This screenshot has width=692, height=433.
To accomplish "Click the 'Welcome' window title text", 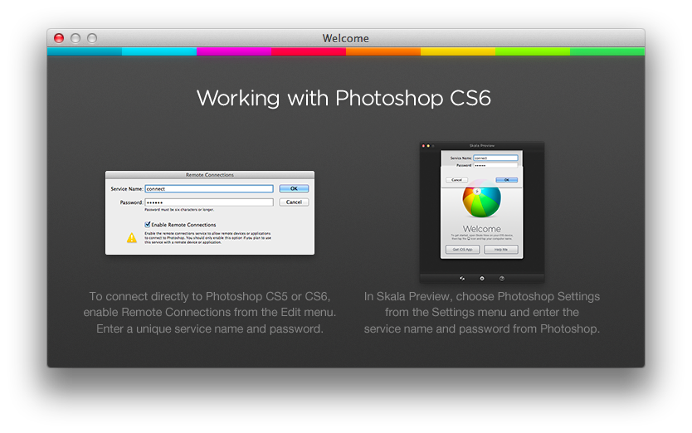I will [x=345, y=38].
